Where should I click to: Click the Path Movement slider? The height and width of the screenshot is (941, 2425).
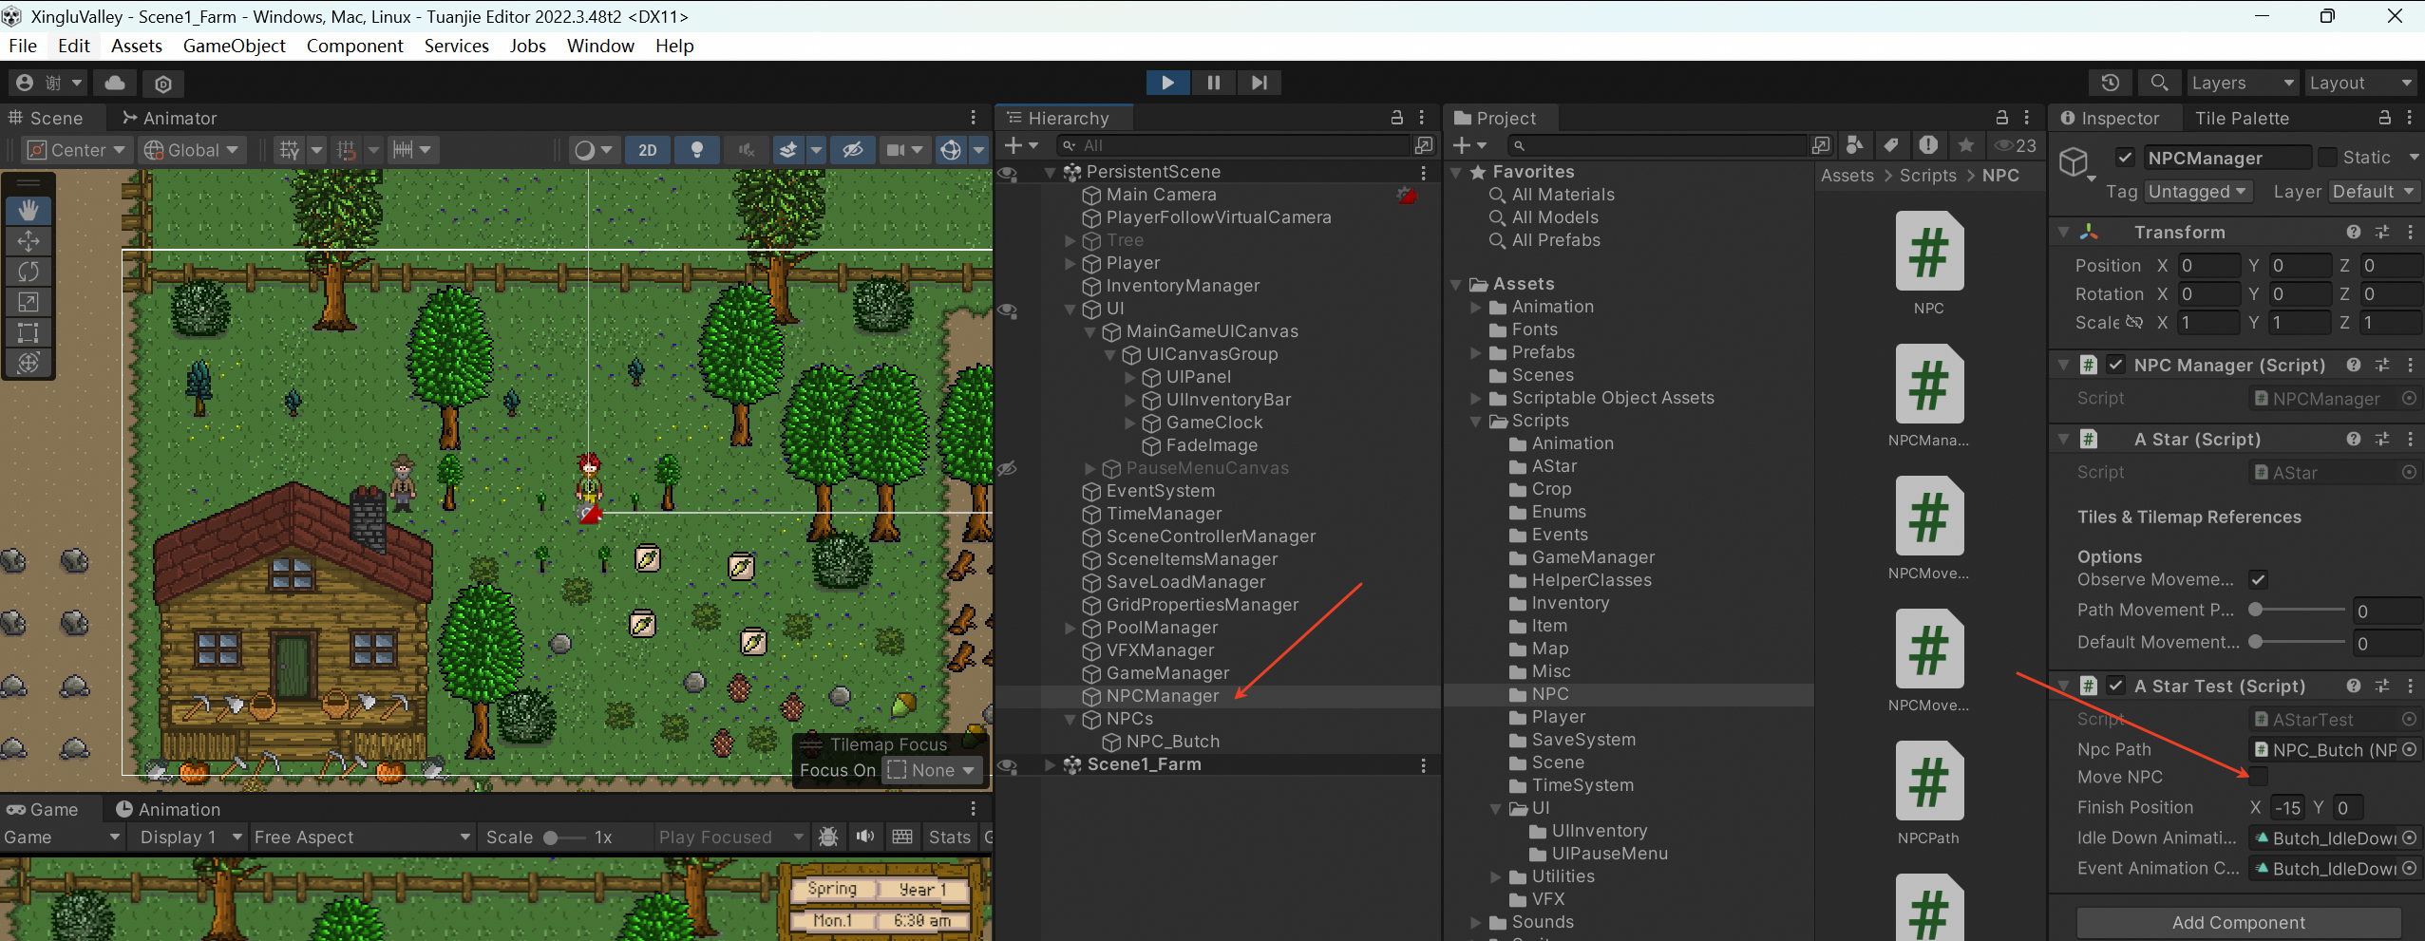[2298, 610]
